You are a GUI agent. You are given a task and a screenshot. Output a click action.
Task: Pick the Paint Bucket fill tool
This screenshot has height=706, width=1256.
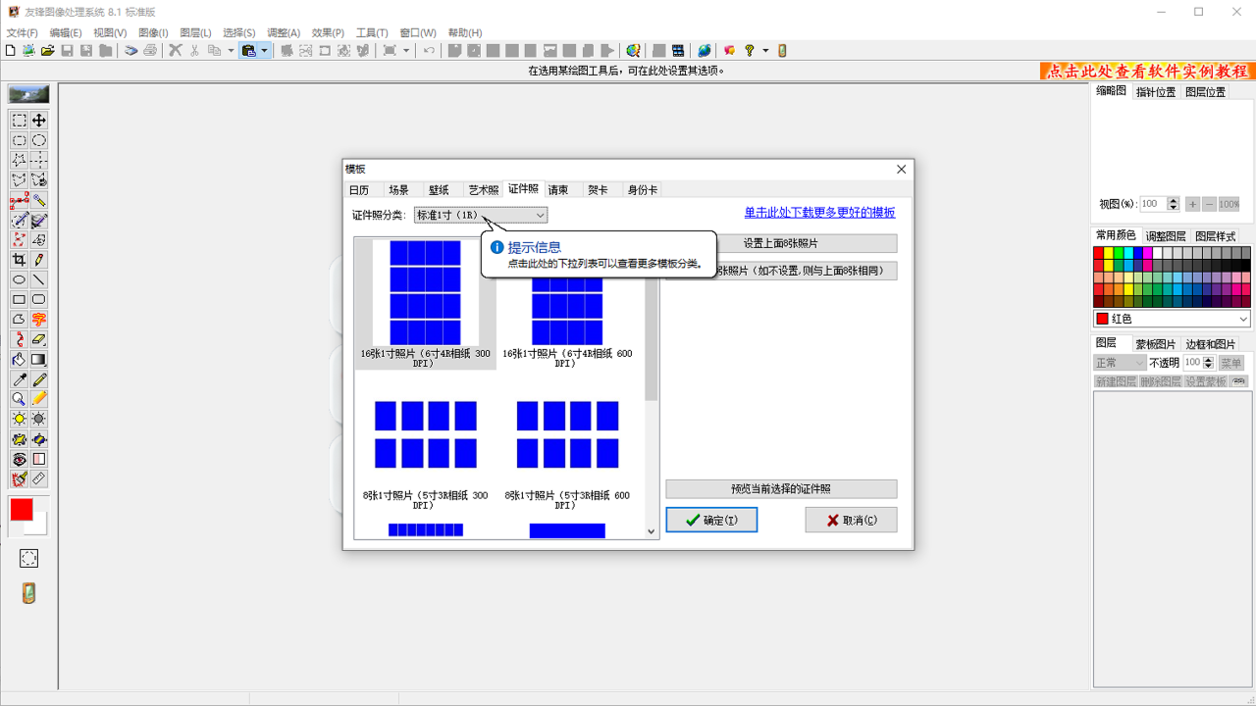(19, 360)
